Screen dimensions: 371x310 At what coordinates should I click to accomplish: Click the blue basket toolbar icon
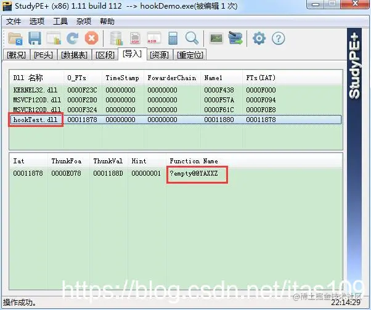coord(235,38)
